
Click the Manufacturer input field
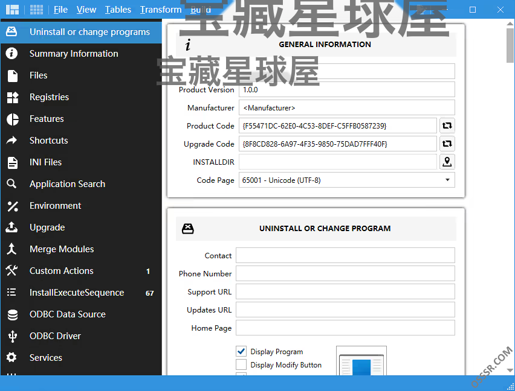(x=347, y=107)
